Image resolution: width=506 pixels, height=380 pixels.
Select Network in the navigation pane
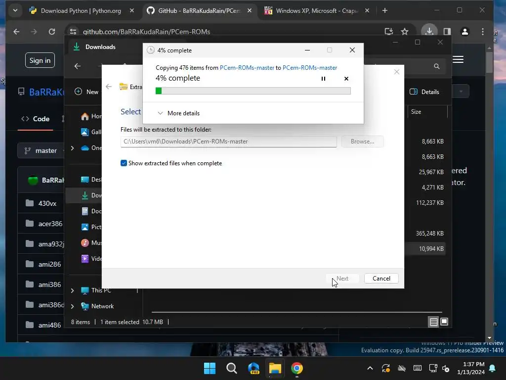pos(102,306)
